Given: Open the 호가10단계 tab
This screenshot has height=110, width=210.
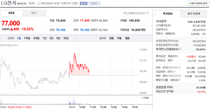Looking at the screenshot, I should (194, 14).
